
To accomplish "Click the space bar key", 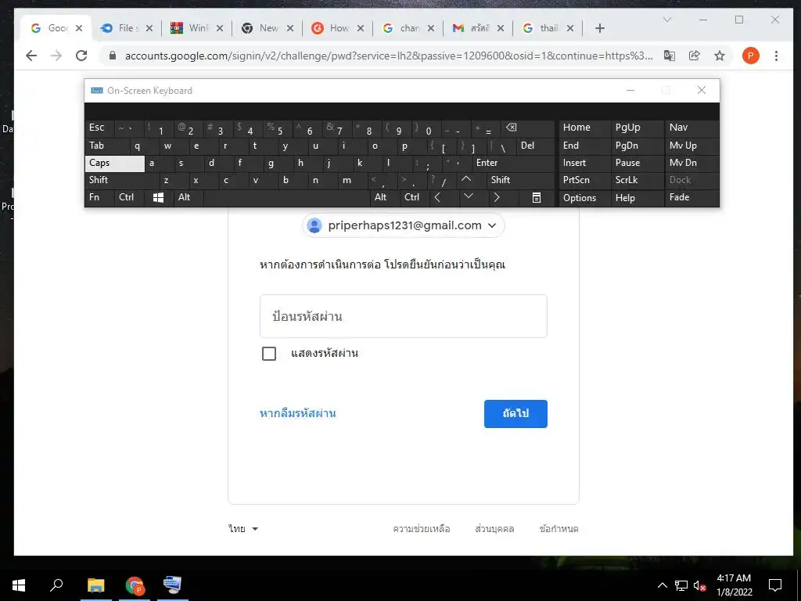I will point(286,197).
